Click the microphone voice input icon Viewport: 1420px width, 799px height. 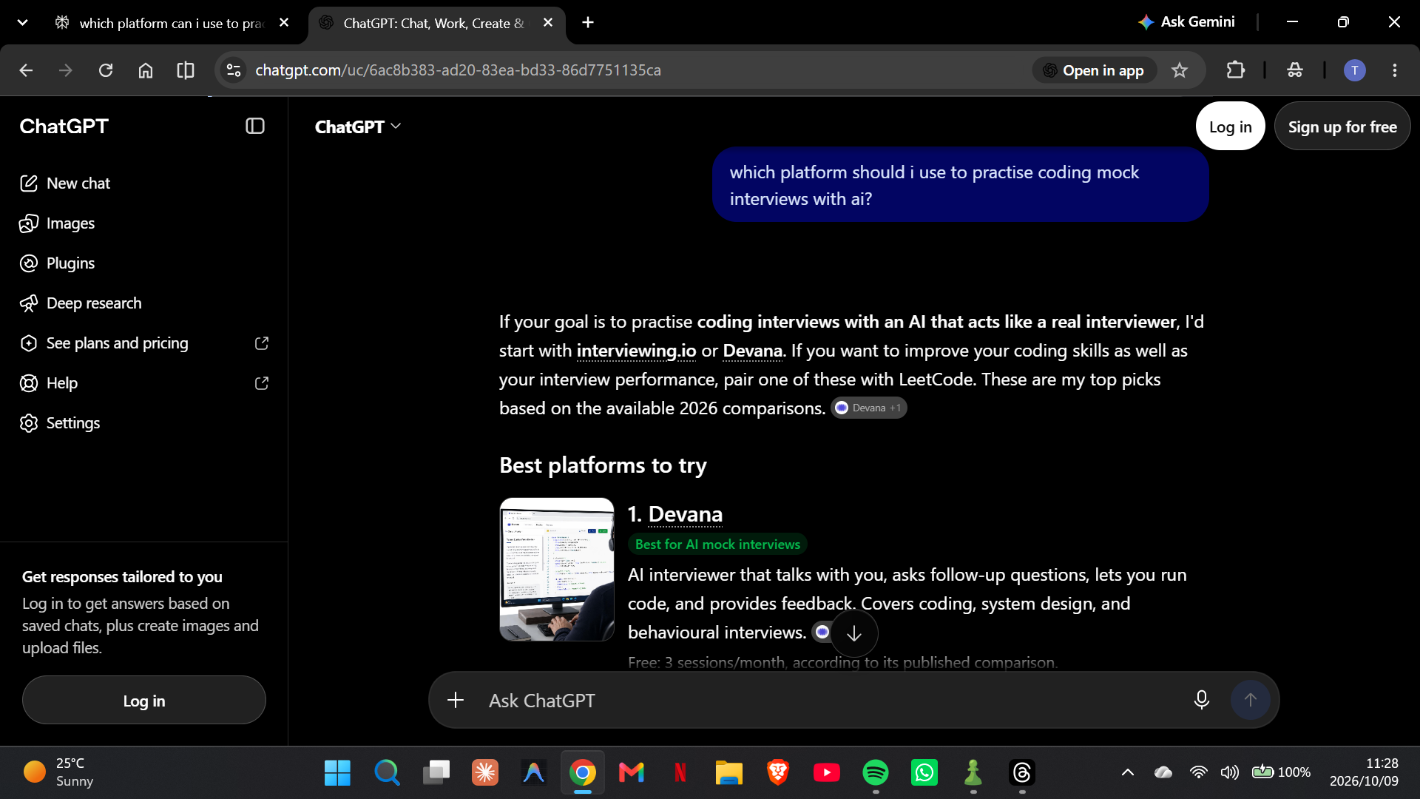click(1202, 700)
